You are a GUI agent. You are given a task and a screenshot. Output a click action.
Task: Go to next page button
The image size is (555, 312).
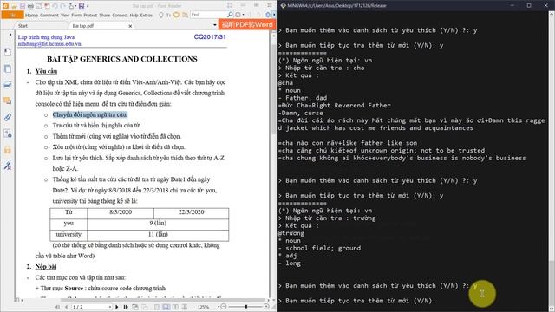pyautogui.click(x=117, y=307)
